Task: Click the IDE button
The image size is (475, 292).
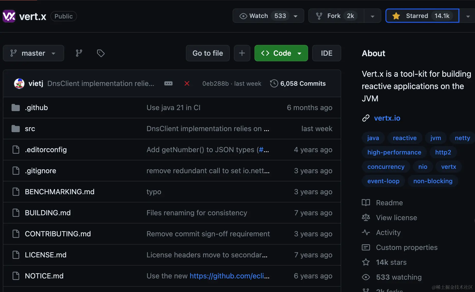Action: 327,53
